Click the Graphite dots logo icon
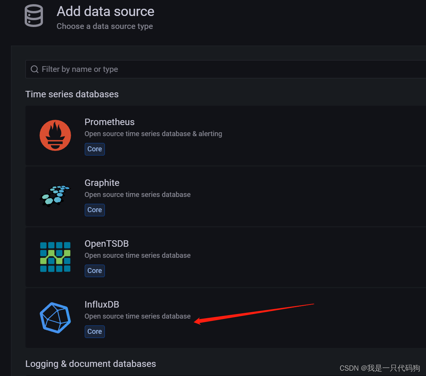Screen dimensions: 426x376 click(x=55, y=196)
